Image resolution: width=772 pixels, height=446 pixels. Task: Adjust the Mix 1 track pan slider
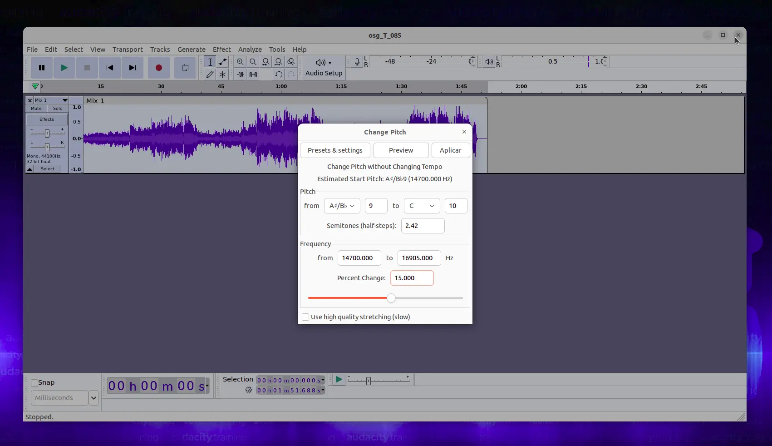coord(47,147)
